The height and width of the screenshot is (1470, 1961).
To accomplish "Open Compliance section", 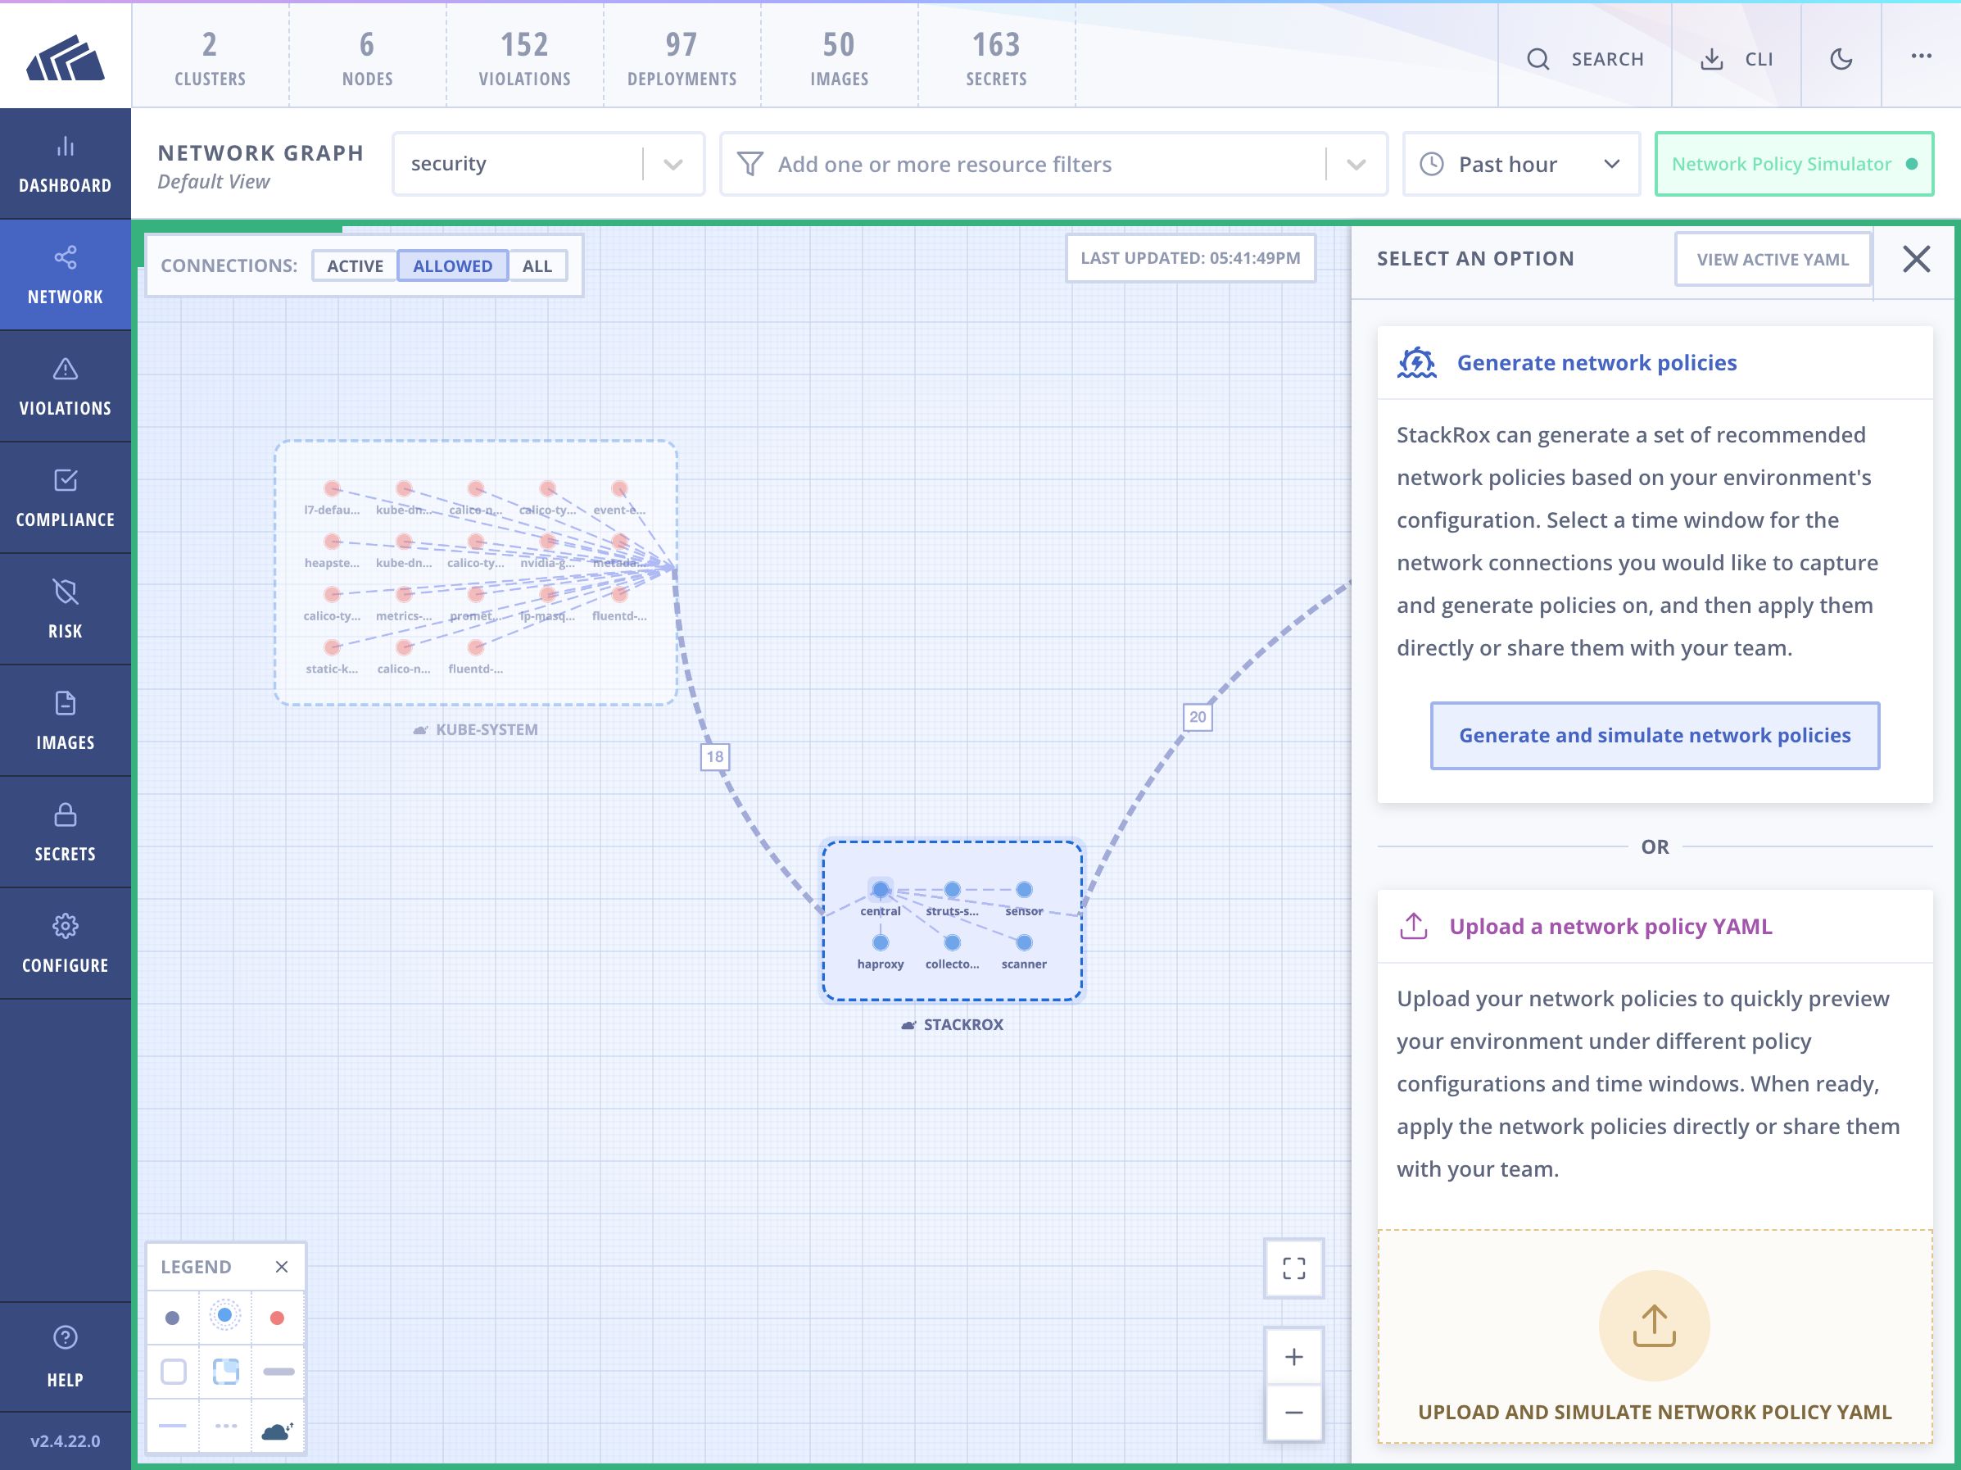I will (65, 498).
